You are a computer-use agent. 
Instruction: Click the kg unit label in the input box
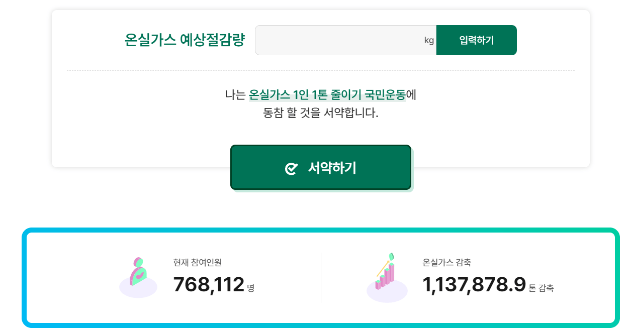coord(428,41)
